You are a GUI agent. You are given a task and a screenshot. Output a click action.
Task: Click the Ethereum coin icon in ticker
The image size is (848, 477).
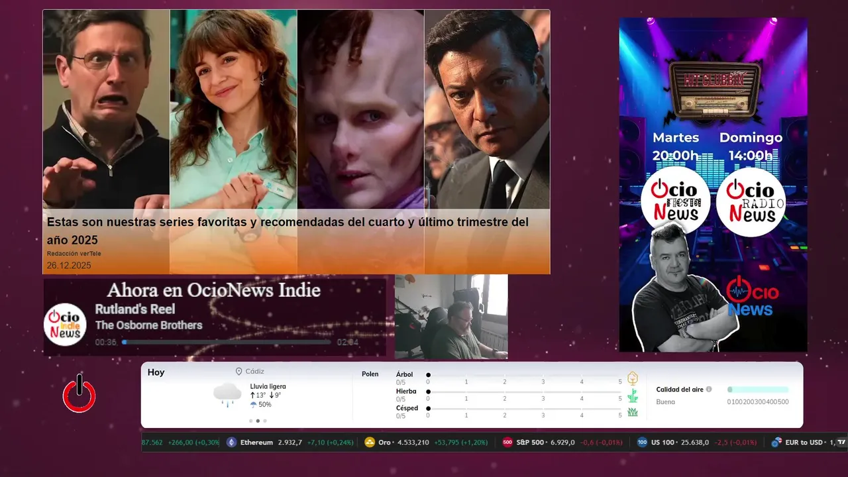231,443
